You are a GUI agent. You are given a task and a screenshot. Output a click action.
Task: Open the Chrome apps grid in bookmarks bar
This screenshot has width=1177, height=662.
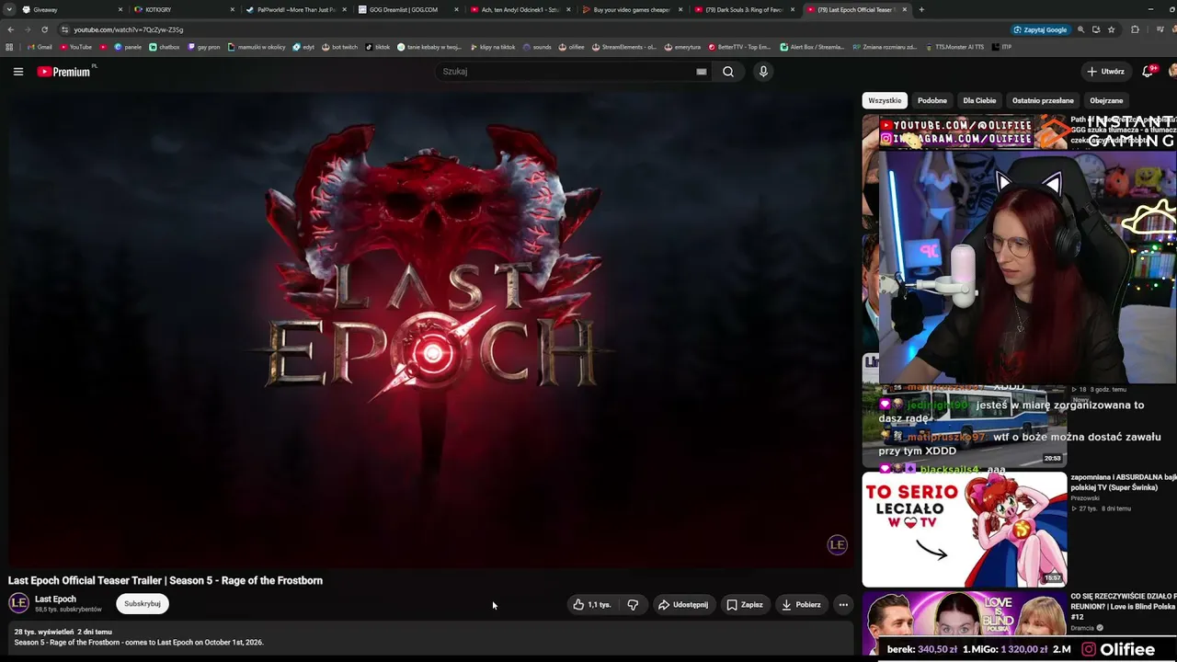coord(9,47)
